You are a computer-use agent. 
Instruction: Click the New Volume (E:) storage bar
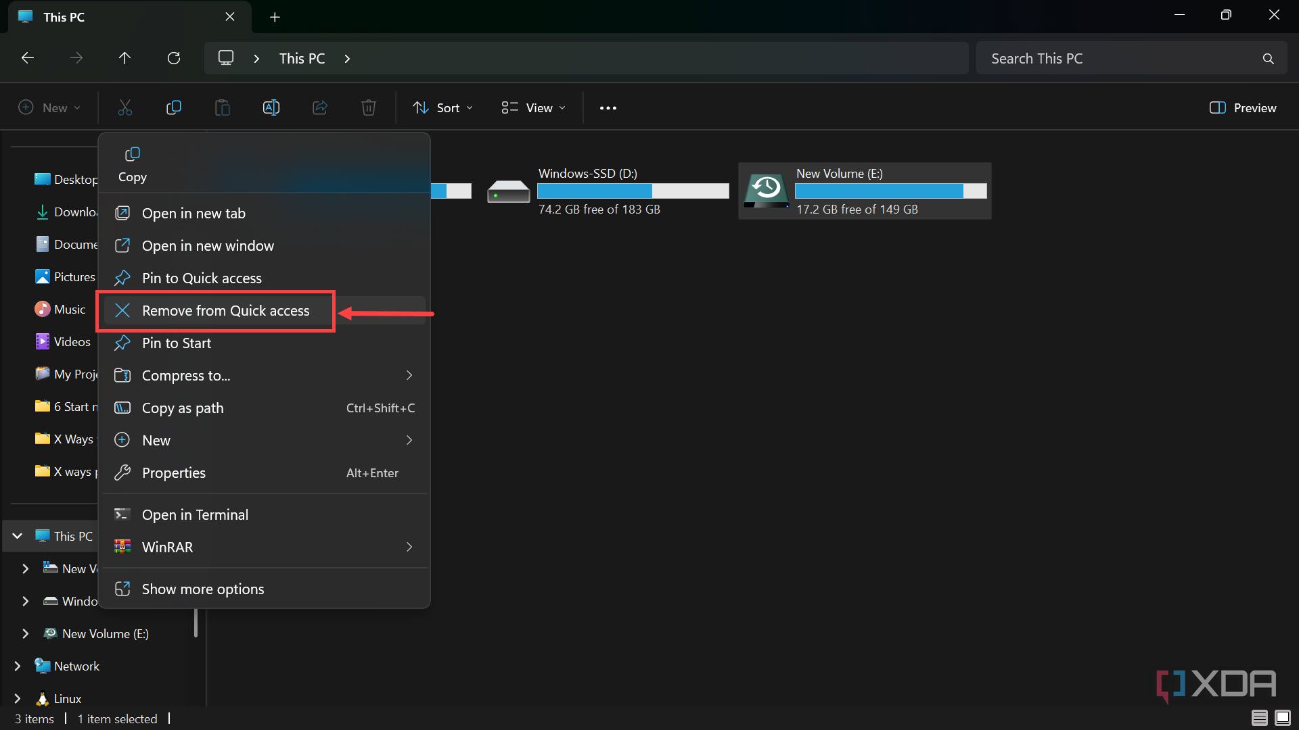(x=890, y=191)
